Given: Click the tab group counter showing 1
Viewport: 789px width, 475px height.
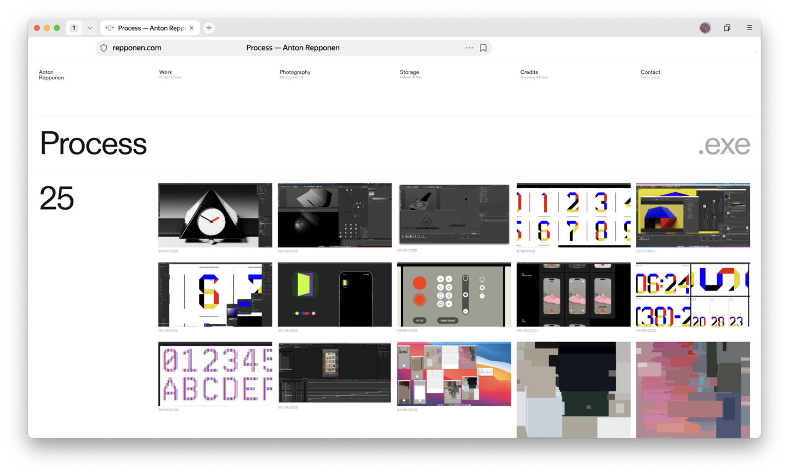Looking at the screenshot, I should click(74, 28).
